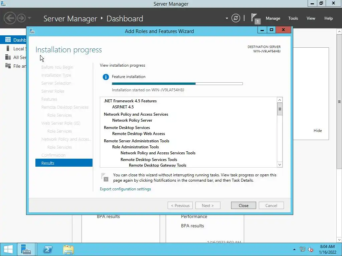Click the dashboard scroll up arrow at far right

[x=339, y=32]
